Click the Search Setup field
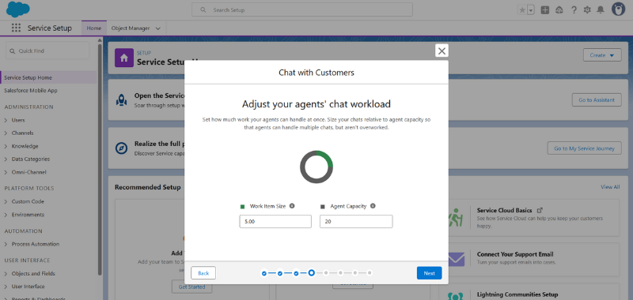Image resolution: width=633 pixels, height=300 pixels. 302,9
